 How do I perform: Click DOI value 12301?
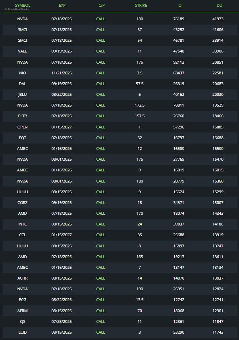coord(218,311)
